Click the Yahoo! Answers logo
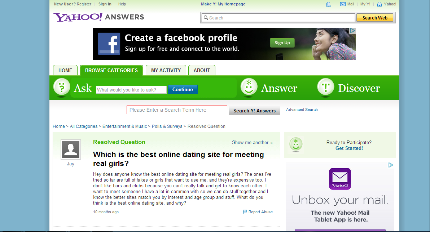Screen dimensions: 430x232 [98, 17]
